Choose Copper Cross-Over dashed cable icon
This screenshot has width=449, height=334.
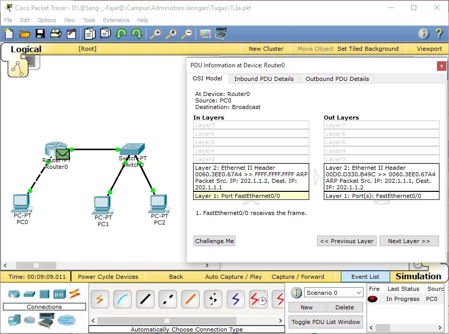pyautogui.click(x=168, y=299)
